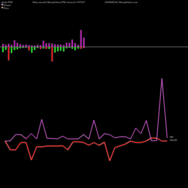Viewport: 188px width, 188px height.
Task: Click the Price legend color swatch
Action: point(2,8)
